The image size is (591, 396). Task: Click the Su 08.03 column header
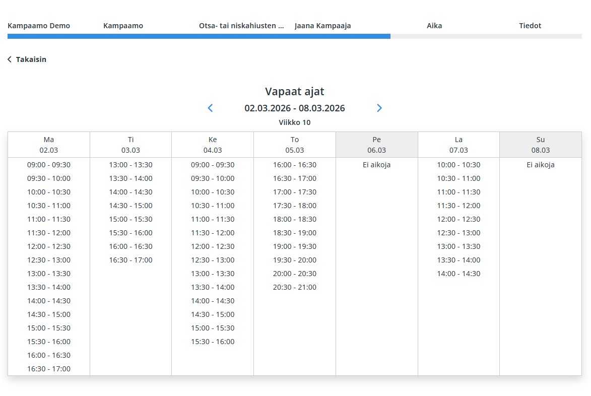tap(540, 145)
